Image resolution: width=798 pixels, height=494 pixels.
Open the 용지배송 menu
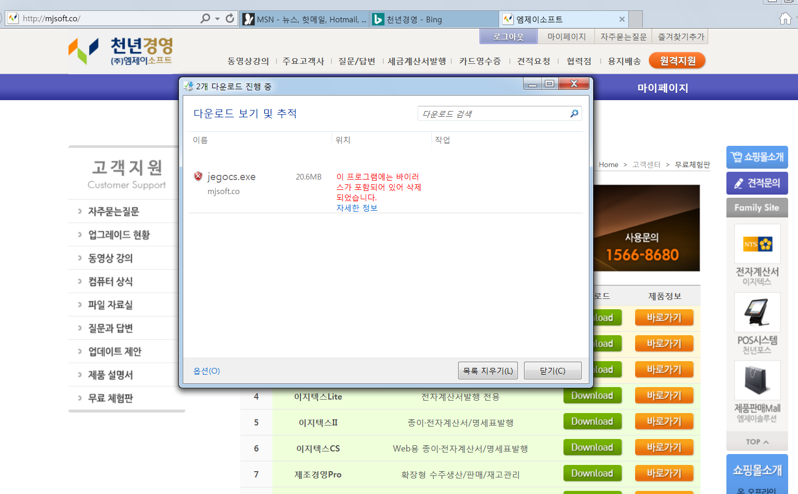click(624, 61)
